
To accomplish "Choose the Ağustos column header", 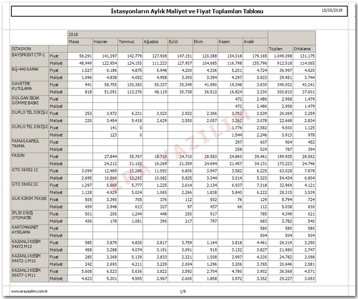I will pyautogui.click(x=151, y=42).
